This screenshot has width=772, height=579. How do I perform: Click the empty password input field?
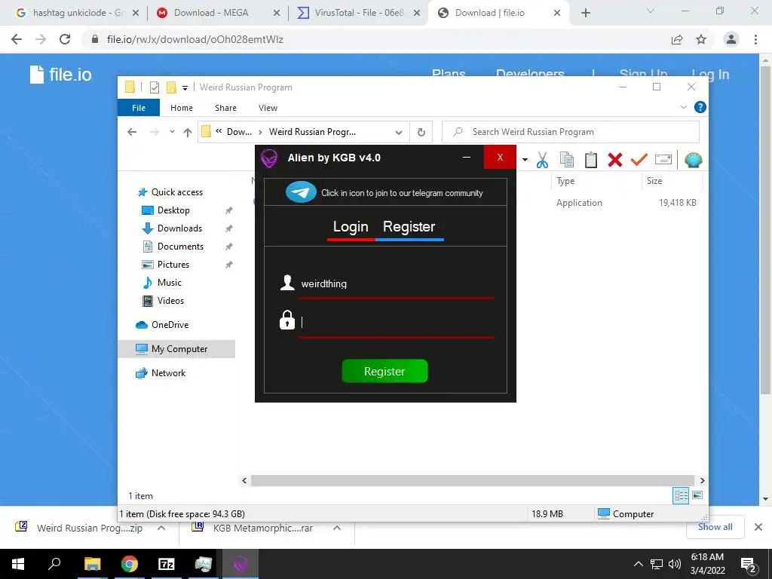click(397, 323)
